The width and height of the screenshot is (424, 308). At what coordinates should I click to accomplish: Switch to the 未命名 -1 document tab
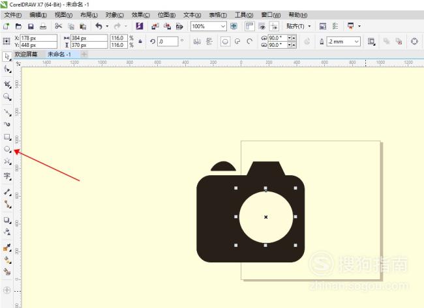(59, 54)
